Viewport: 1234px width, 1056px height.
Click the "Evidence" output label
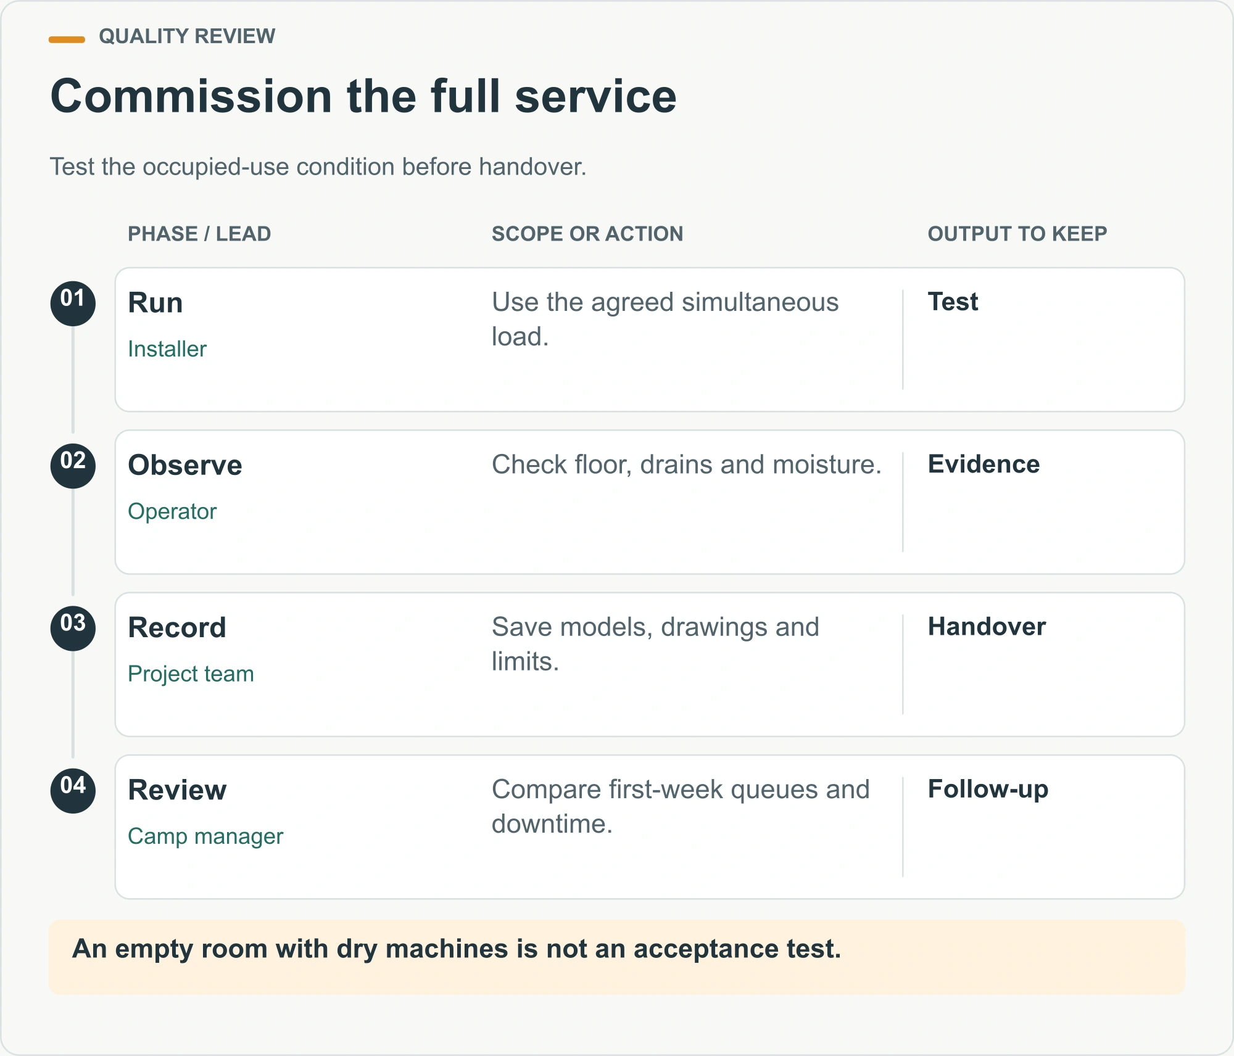coord(983,464)
